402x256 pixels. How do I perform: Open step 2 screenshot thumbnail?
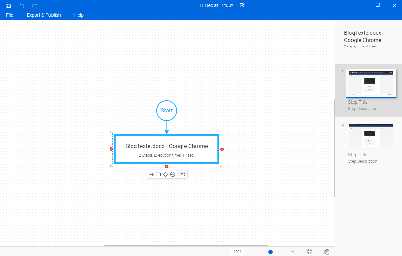click(x=371, y=136)
